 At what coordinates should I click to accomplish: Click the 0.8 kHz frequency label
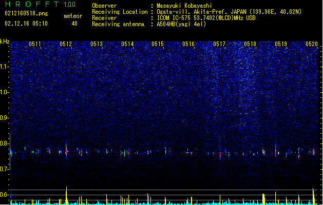point(4,143)
